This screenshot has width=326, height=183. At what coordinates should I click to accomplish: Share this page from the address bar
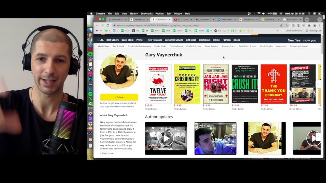pyautogui.click(x=281, y=25)
